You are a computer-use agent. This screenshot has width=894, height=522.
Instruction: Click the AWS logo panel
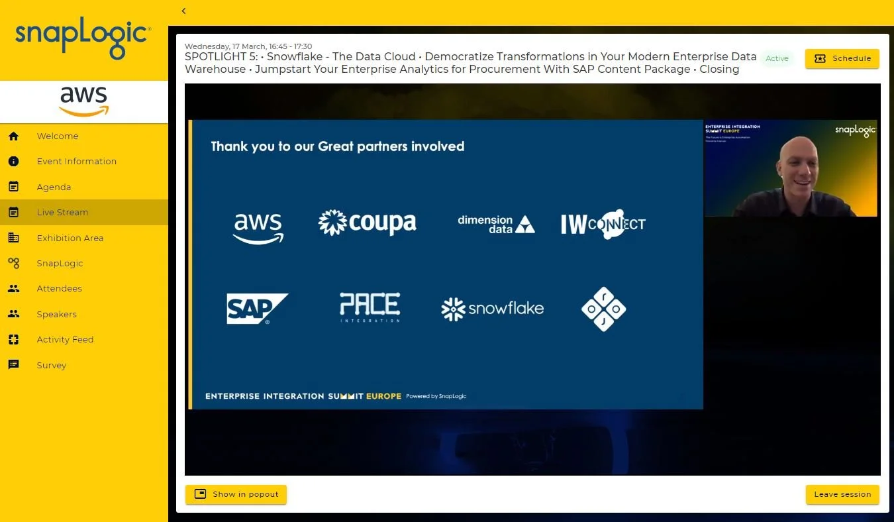83,101
